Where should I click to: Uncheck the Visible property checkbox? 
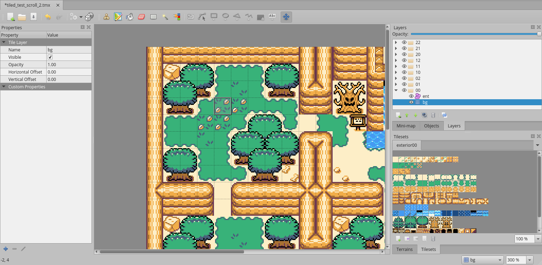point(50,57)
